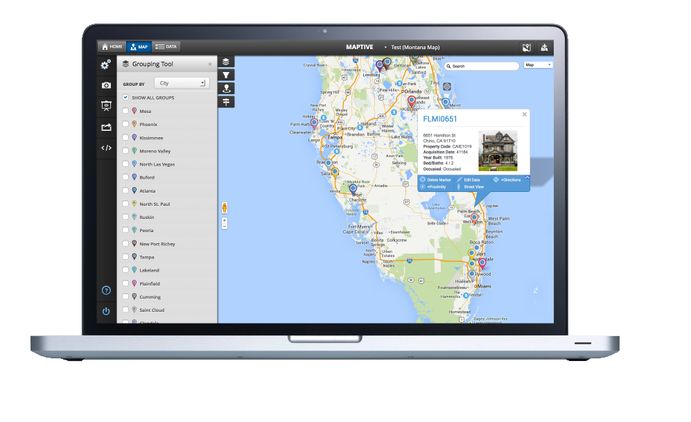Open the GROUP BY City dropdown
The width and height of the screenshot is (691, 422).
click(182, 82)
